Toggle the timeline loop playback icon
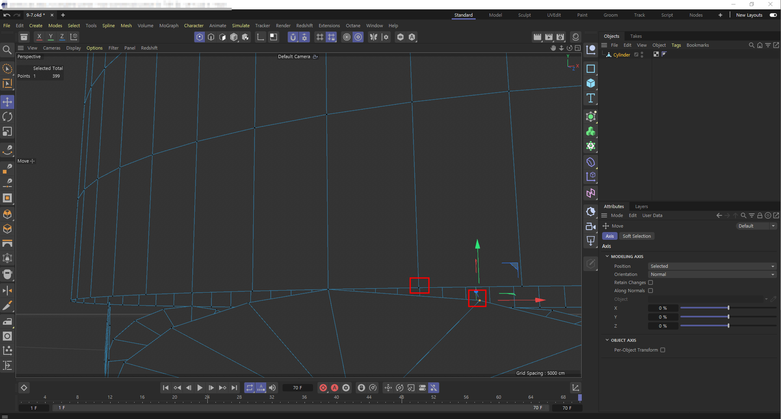Viewport: 781px width, 419px height. [250, 388]
